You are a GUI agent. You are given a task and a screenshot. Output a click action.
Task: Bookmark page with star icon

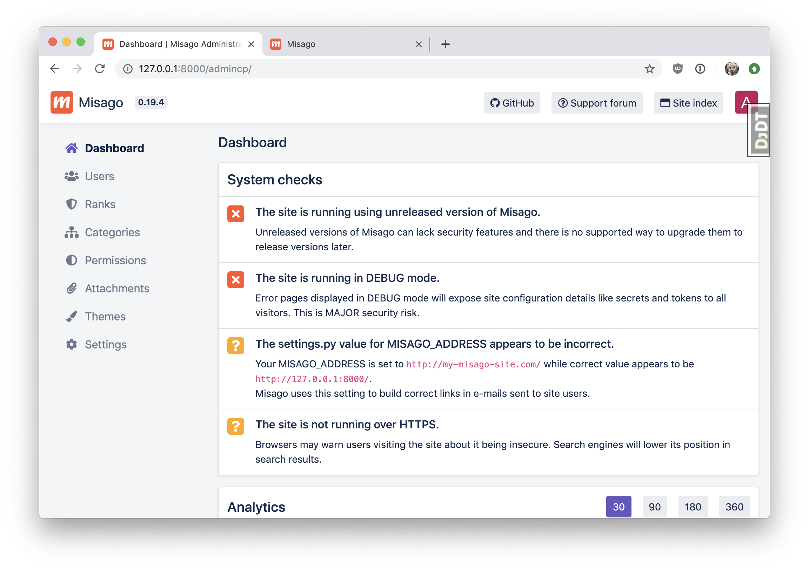tap(649, 69)
